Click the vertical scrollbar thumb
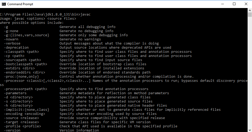 (x=250, y=14)
